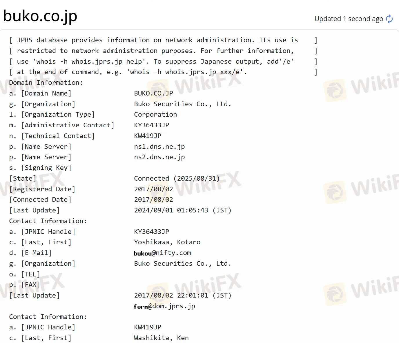Image resolution: width=399 pixels, height=343 pixels.
Task: Click the '[Organization Type]' field label
Action: click(58, 114)
